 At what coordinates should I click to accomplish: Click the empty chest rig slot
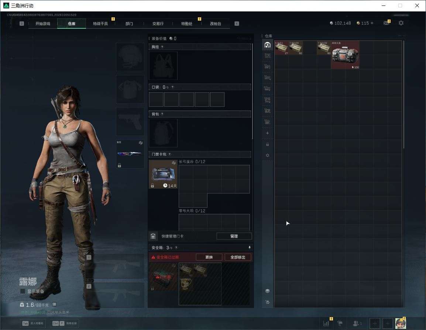pyautogui.click(x=163, y=66)
